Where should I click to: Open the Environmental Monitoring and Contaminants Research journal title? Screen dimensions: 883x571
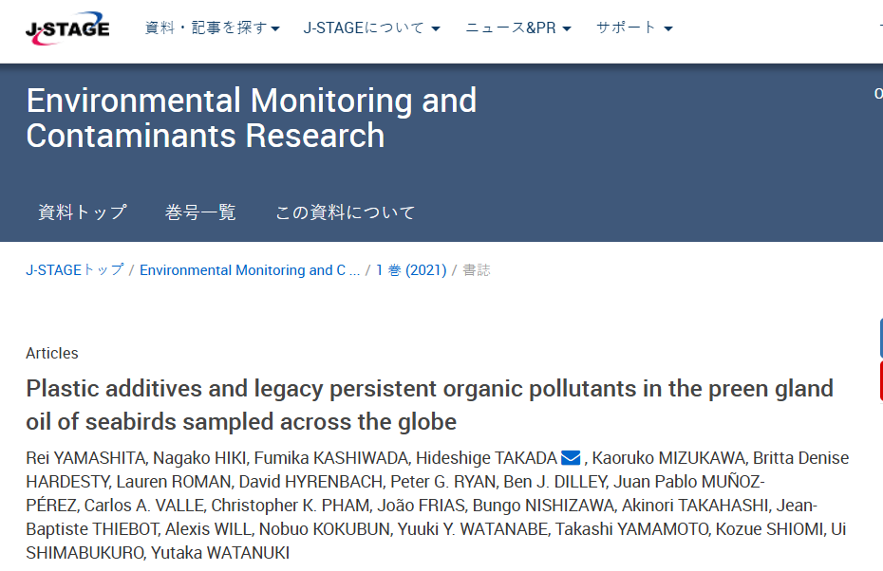pyautogui.click(x=252, y=118)
